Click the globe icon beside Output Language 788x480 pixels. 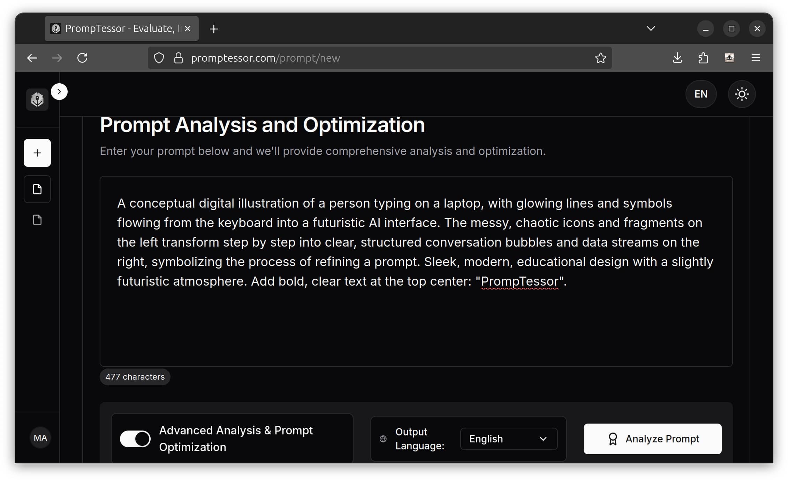pos(383,439)
